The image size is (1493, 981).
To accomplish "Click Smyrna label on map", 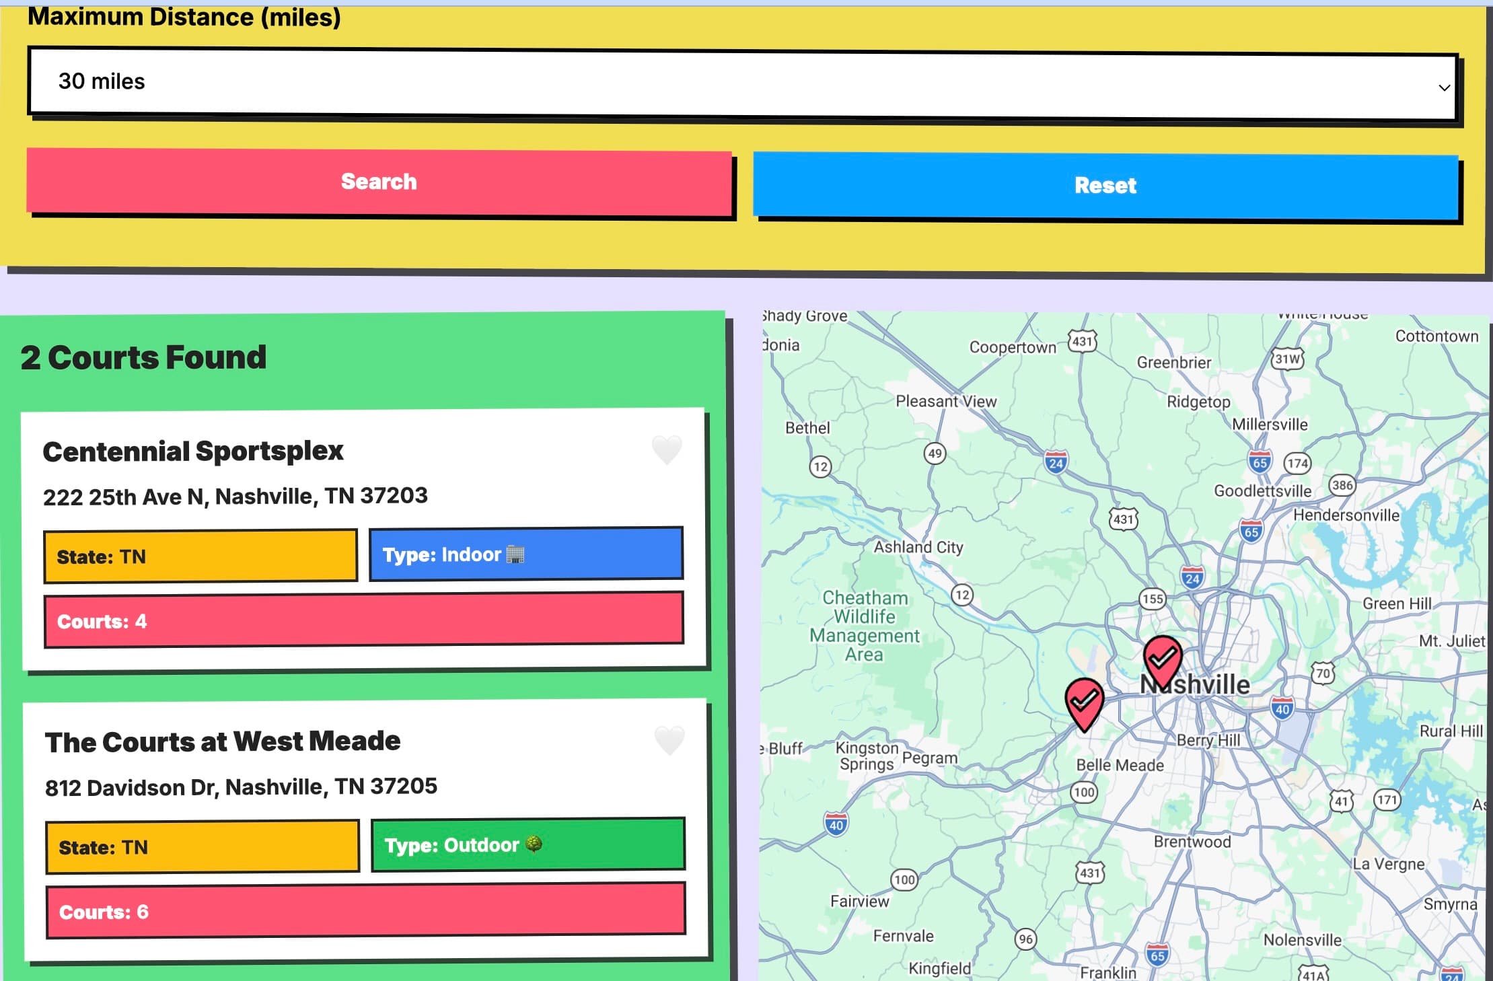I will pyautogui.click(x=1450, y=904).
